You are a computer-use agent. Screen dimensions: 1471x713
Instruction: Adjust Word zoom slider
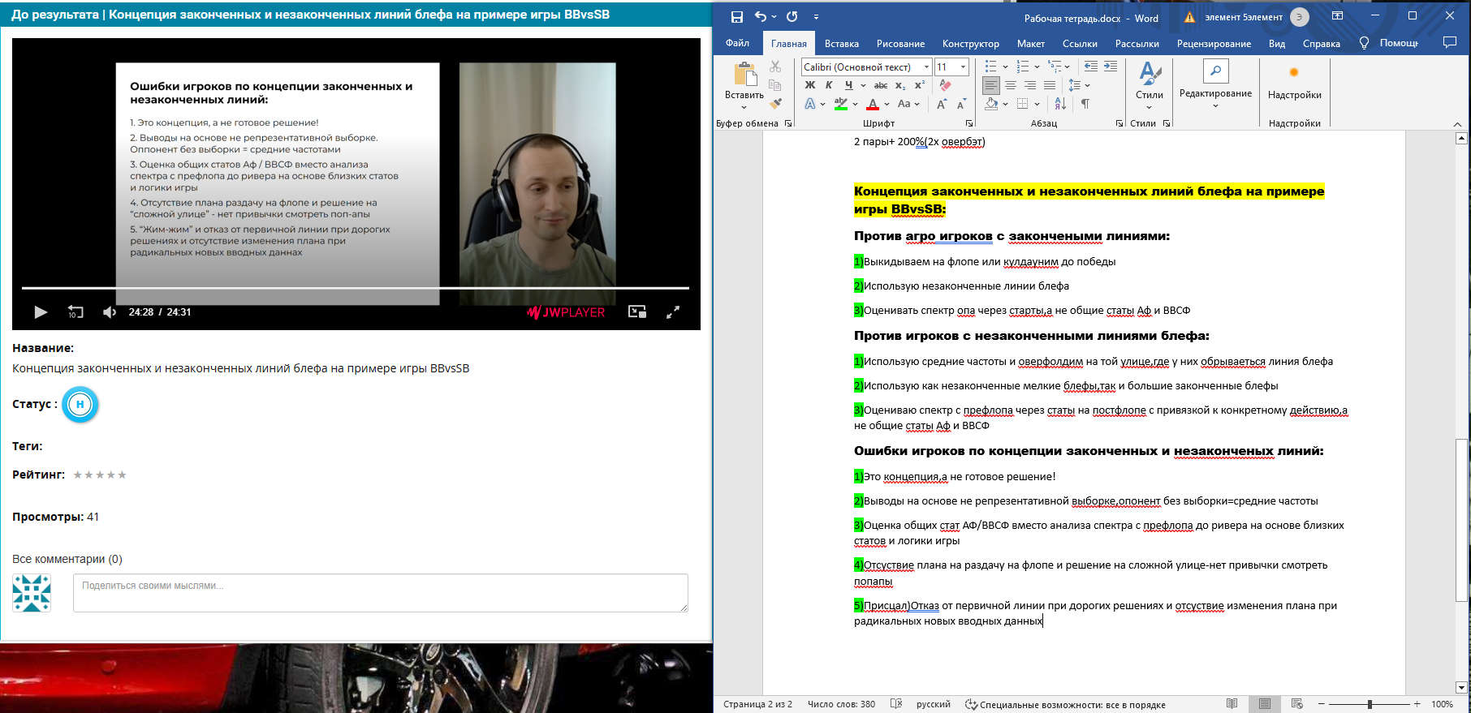(1370, 704)
